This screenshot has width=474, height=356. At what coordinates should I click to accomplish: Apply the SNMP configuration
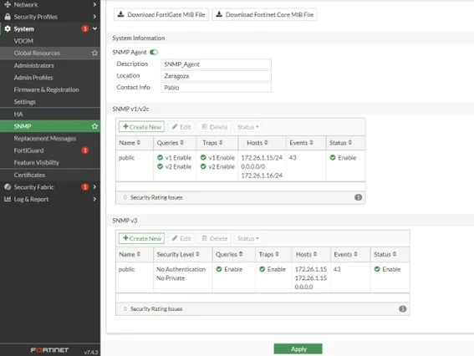click(x=298, y=349)
